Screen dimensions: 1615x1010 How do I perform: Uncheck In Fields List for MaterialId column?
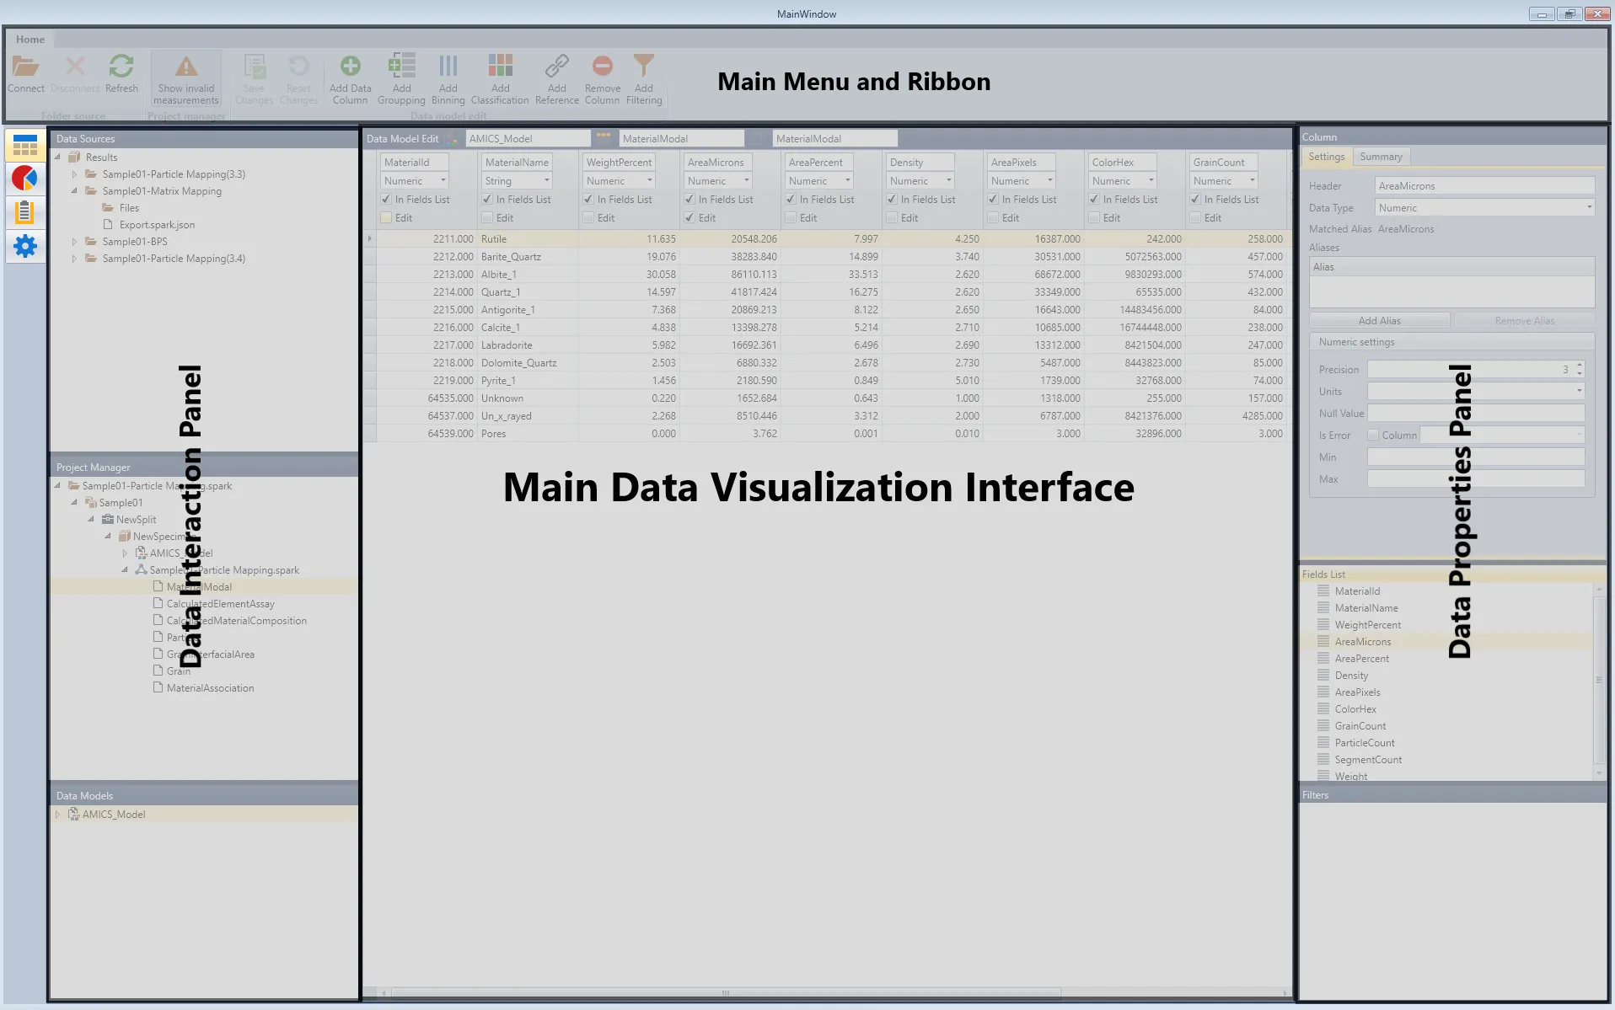point(386,200)
